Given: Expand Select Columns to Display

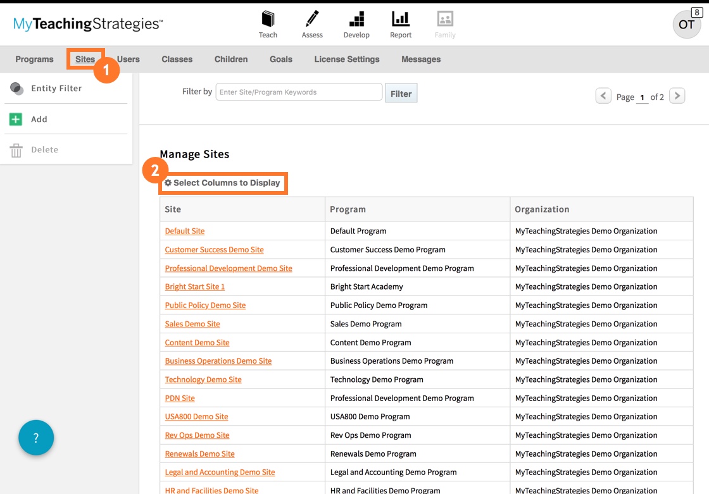Looking at the screenshot, I should (x=223, y=183).
